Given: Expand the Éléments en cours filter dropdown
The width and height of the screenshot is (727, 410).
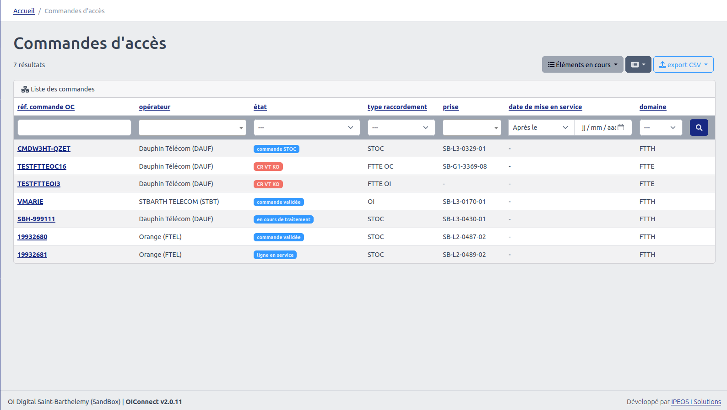Looking at the screenshot, I should [582, 65].
